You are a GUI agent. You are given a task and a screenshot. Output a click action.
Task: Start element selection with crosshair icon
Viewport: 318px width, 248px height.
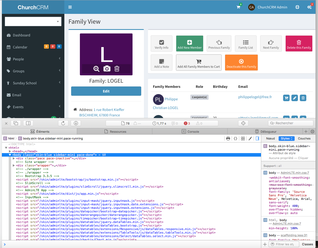click(243, 123)
